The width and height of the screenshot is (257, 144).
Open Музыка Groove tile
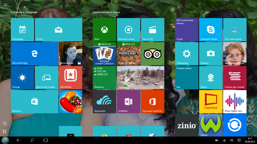(128, 29)
